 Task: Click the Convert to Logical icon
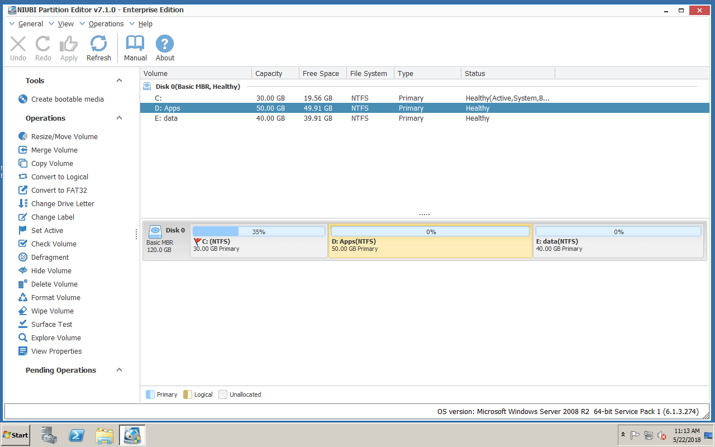pos(23,177)
